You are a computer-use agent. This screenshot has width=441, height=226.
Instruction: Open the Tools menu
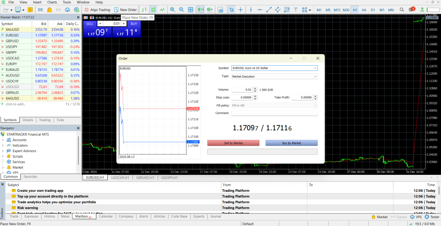tap(67, 2)
